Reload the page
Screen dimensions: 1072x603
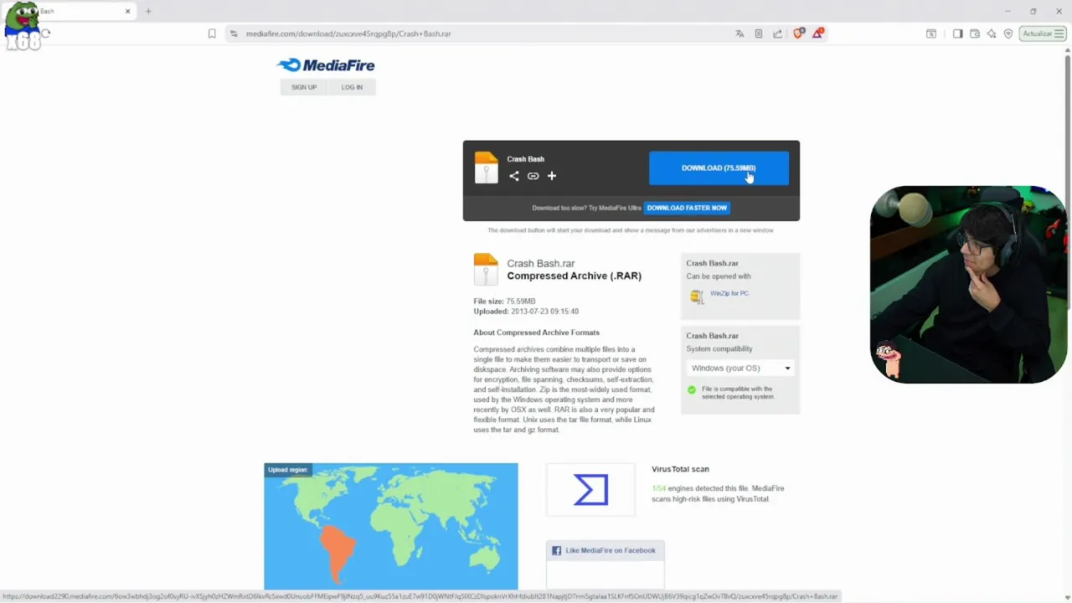click(x=46, y=33)
